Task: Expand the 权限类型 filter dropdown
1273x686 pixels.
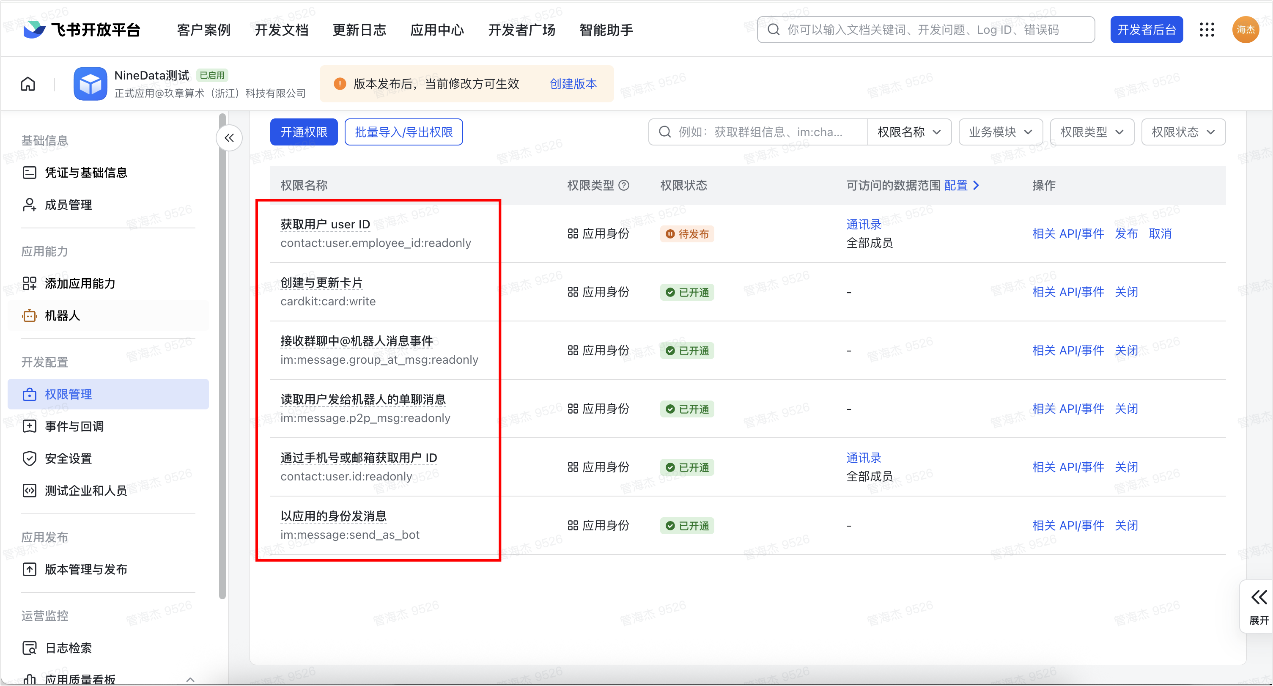Action: coord(1091,132)
